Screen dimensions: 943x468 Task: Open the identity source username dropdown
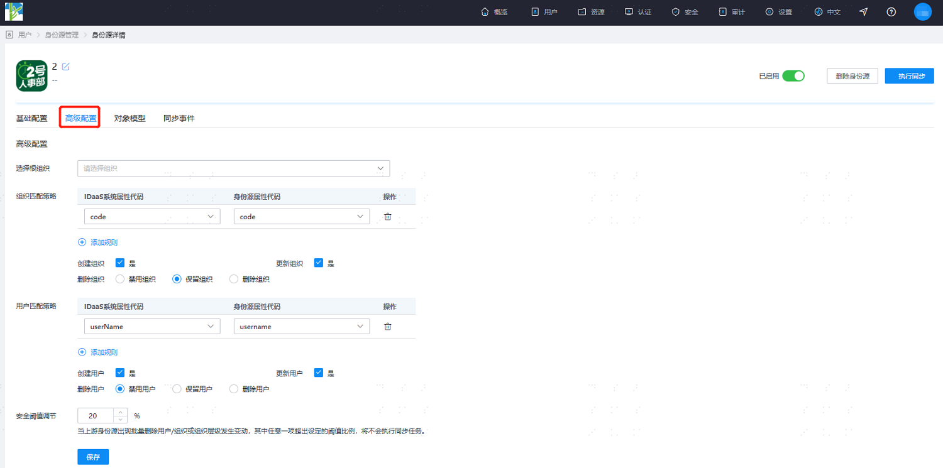tap(301, 327)
